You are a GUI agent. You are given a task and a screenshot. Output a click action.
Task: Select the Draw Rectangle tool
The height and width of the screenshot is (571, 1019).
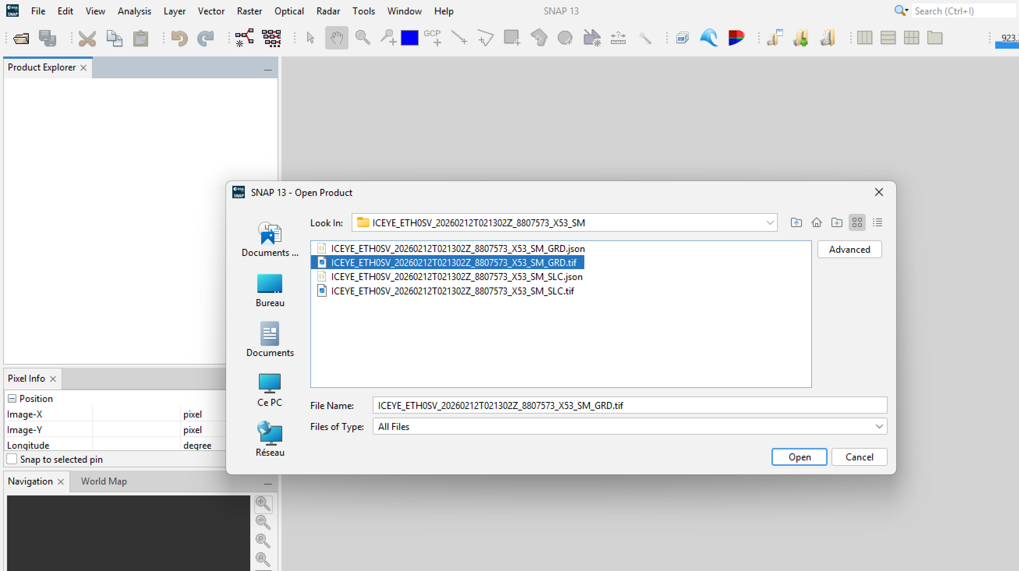[x=512, y=38]
